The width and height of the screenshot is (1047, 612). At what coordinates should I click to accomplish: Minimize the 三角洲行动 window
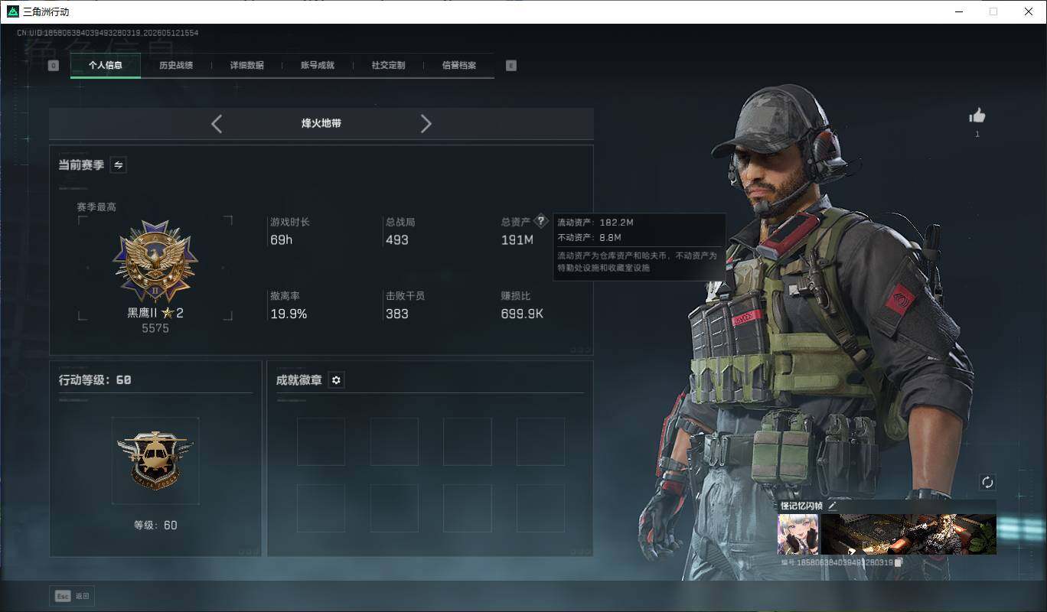tap(959, 11)
